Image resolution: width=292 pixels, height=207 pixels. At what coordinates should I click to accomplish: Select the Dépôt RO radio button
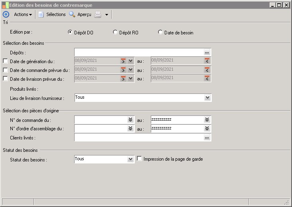tap(115, 32)
